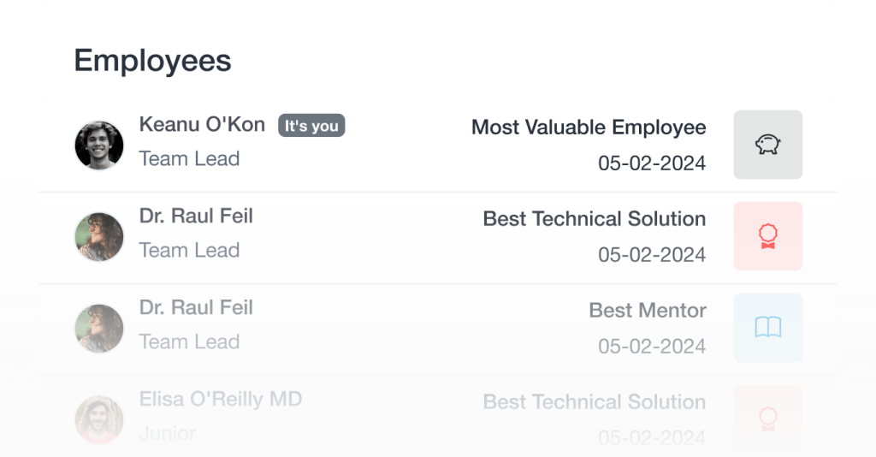Open the Most Valuable Employee award
The height and width of the screenshot is (457, 876).
click(589, 128)
